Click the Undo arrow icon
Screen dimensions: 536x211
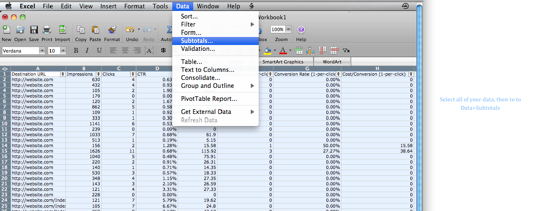click(130, 30)
